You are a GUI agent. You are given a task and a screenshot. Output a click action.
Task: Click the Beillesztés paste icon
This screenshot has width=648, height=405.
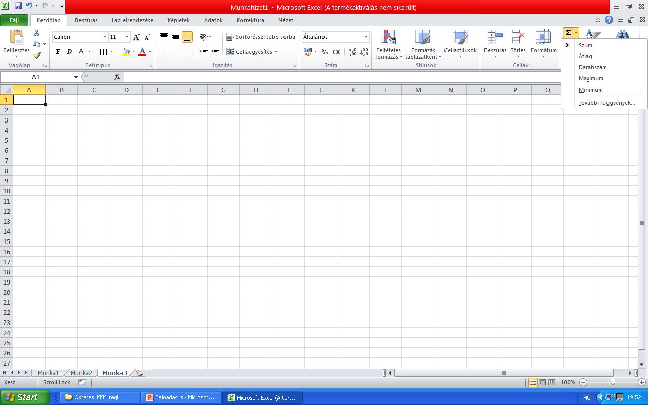tap(17, 37)
